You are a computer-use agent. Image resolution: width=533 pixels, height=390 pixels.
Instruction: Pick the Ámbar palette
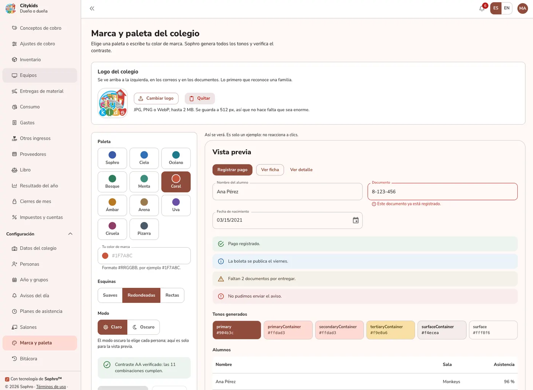coord(112,206)
